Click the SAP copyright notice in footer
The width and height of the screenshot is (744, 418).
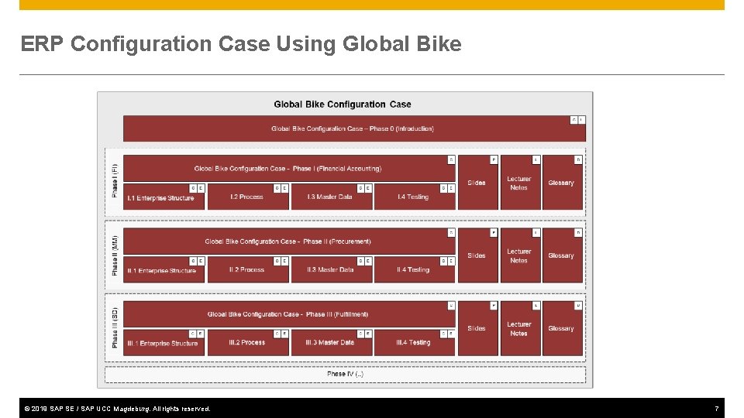(117, 409)
